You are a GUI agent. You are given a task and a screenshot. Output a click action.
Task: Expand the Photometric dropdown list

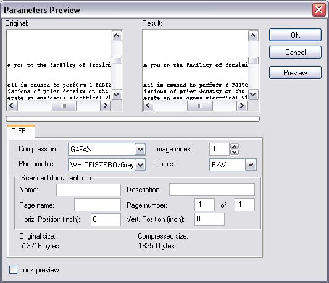click(x=140, y=165)
